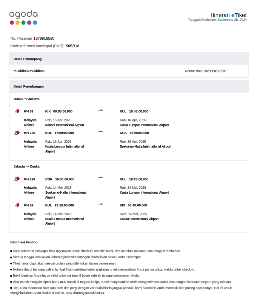Click the arrow between KIX 09:55 and KUL 15:45

[100, 110]
